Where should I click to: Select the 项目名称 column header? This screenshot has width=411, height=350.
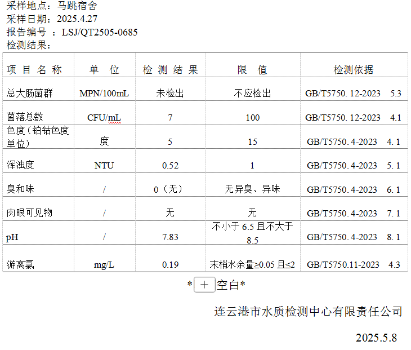click(34, 70)
